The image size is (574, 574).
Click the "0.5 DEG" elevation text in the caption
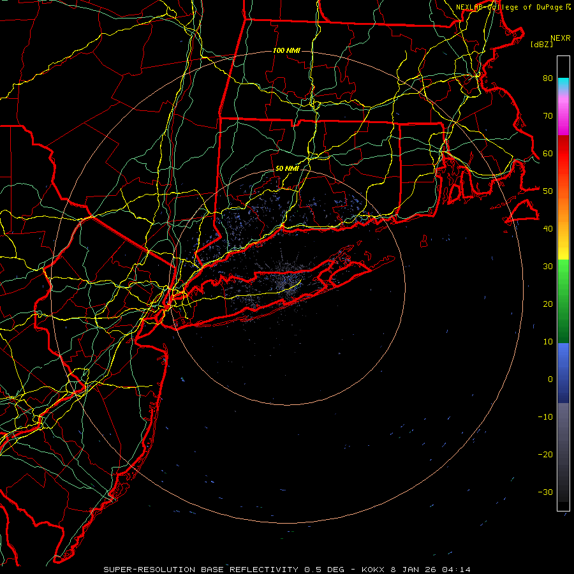pos(324,570)
